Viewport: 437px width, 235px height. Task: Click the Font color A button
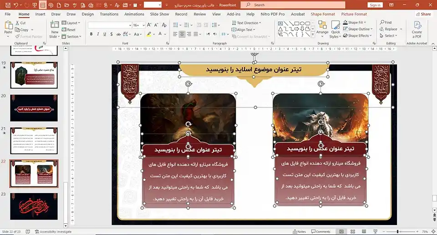tap(160, 34)
